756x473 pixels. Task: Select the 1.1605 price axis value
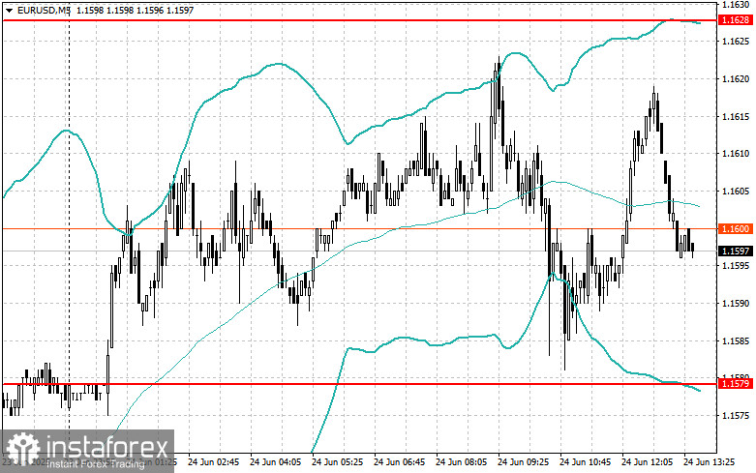coord(736,192)
